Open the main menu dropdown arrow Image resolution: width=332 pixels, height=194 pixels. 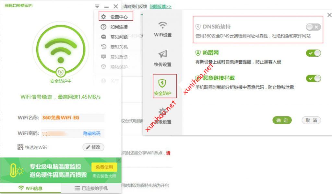click(97, 6)
